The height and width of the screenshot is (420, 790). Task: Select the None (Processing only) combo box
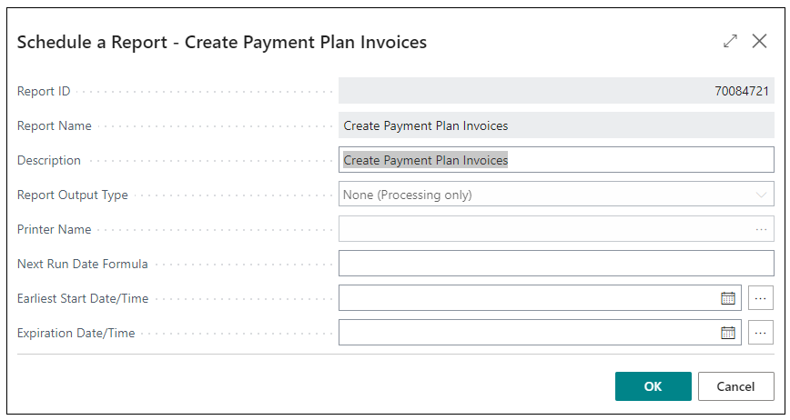tap(556, 195)
